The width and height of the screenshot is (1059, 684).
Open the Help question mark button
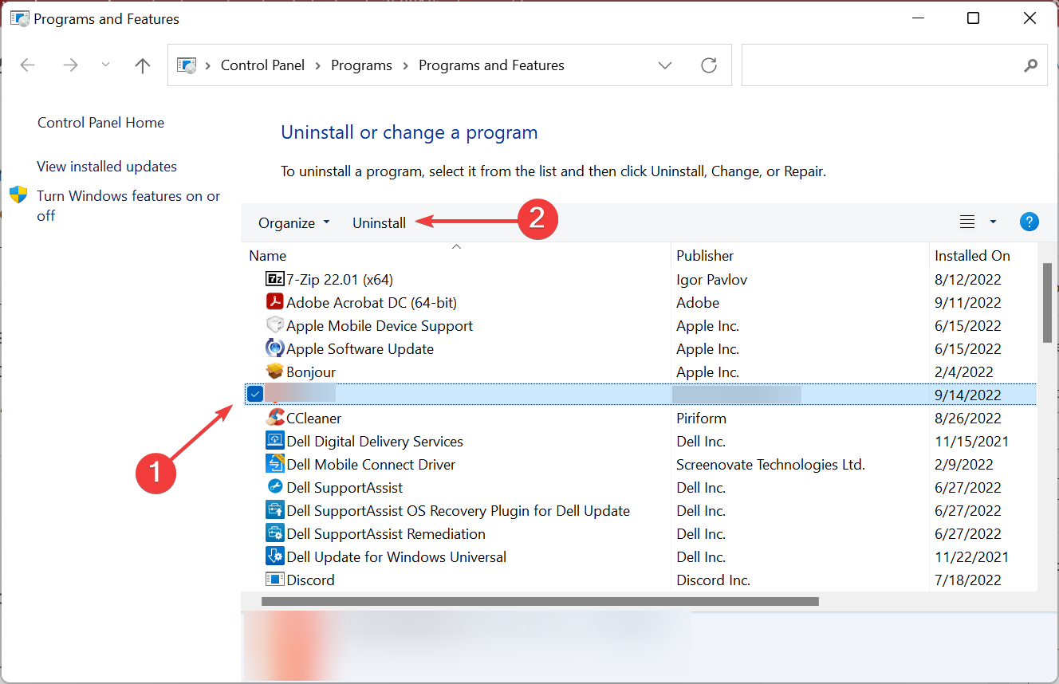click(x=1029, y=222)
